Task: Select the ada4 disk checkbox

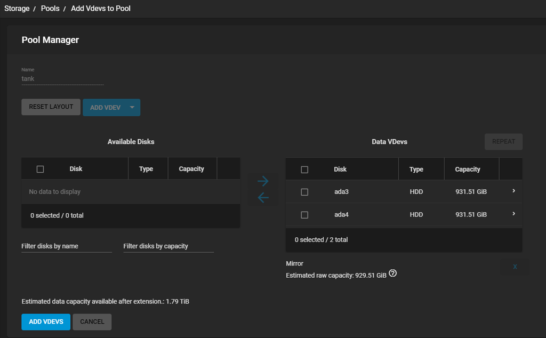Action: 304,215
